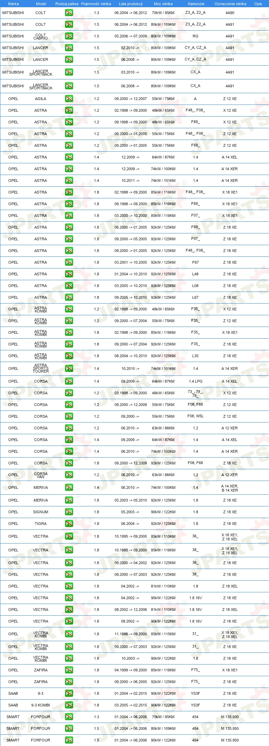Click the SIGNUM model cell
This screenshot has height=746, width=269.
click(x=41, y=512)
